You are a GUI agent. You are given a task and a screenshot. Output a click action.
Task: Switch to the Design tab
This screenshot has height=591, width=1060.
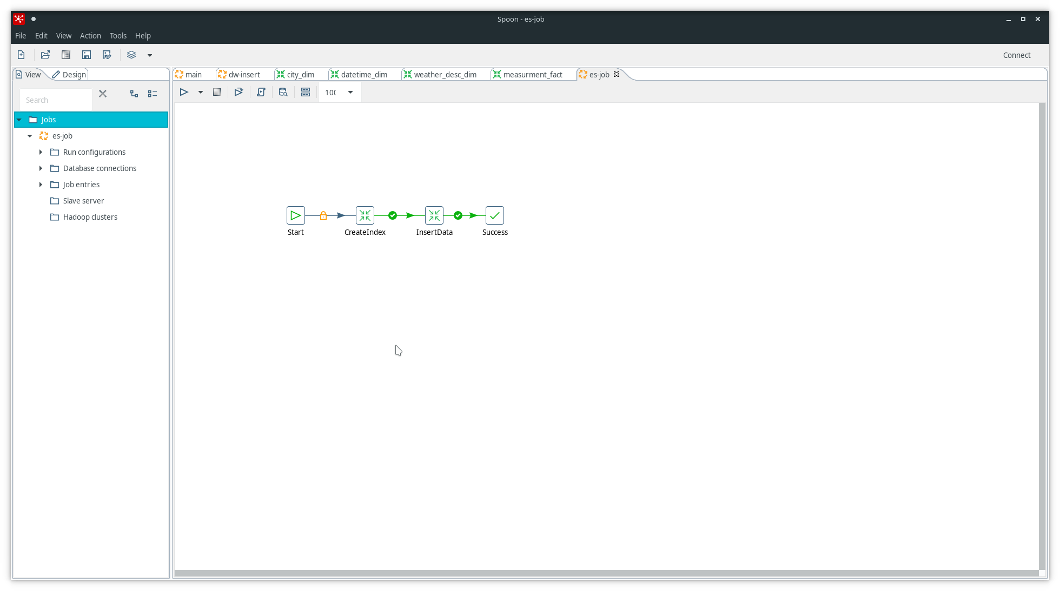tap(69, 75)
